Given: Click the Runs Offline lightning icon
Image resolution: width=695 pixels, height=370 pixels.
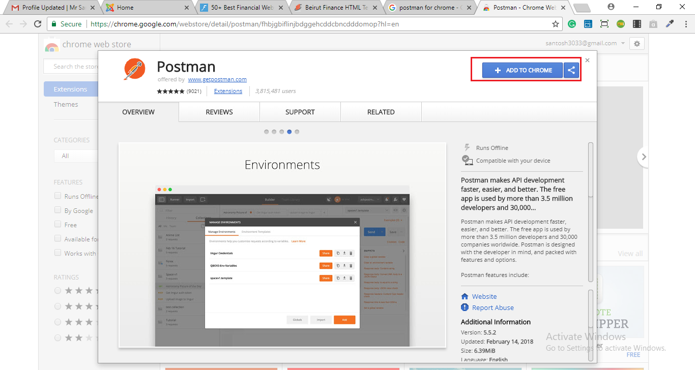Looking at the screenshot, I should pyautogui.click(x=467, y=147).
